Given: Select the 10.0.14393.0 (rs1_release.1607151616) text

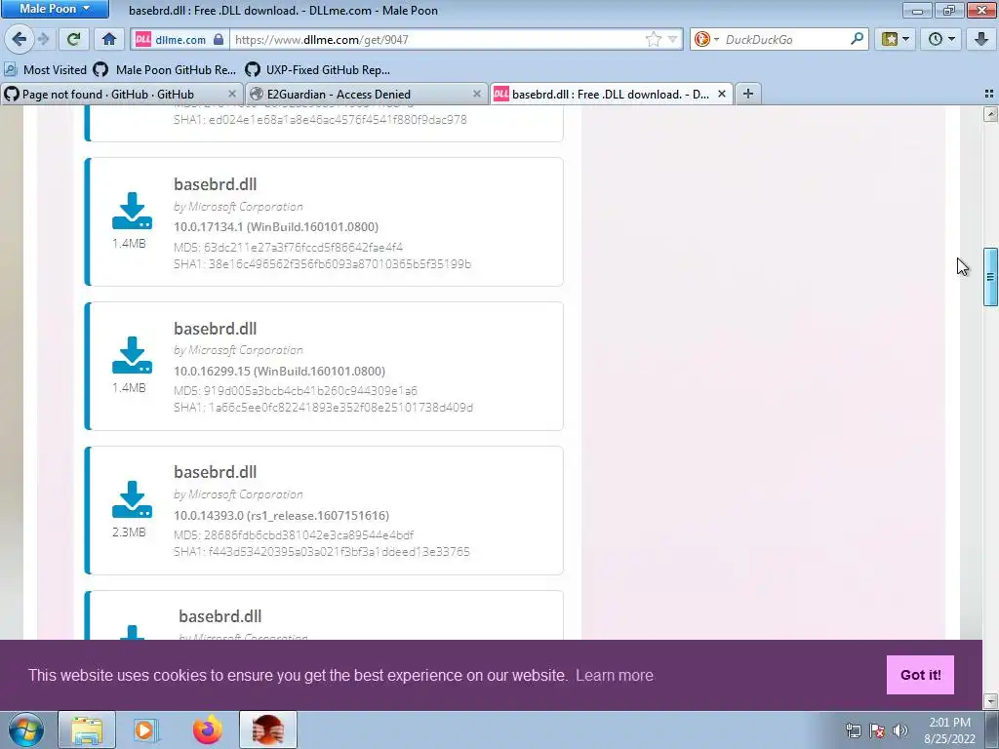Looking at the screenshot, I should click(x=281, y=515).
